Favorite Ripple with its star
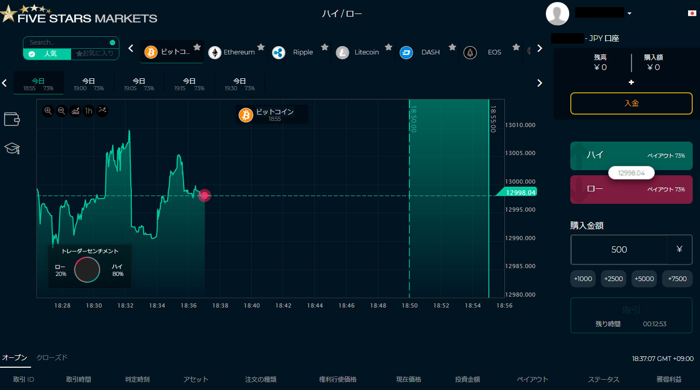 click(325, 47)
